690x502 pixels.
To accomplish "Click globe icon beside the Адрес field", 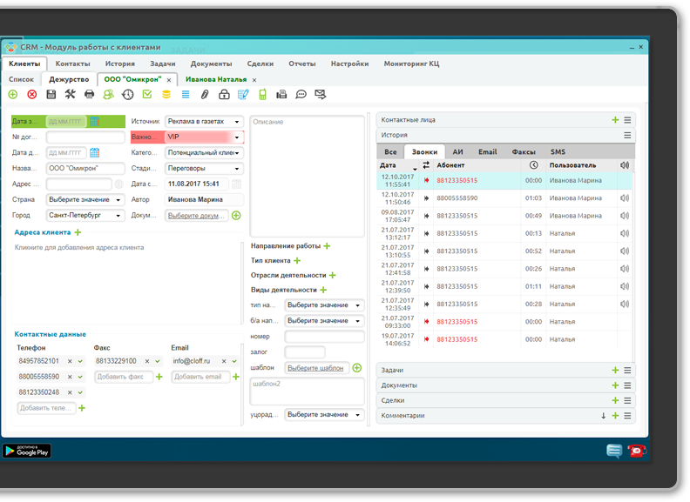I will (118, 184).
